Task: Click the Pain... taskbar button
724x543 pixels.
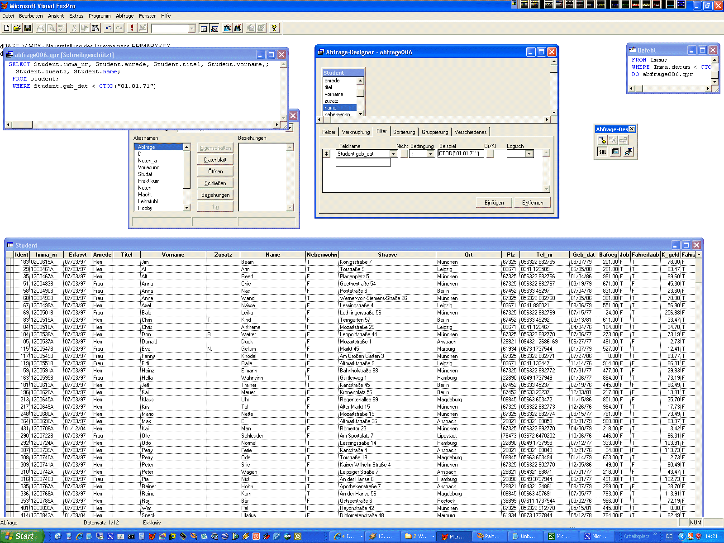Action: 489,536
